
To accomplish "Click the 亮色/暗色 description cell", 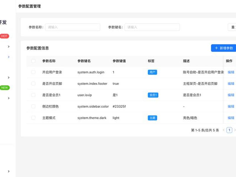I will [190, 118].
